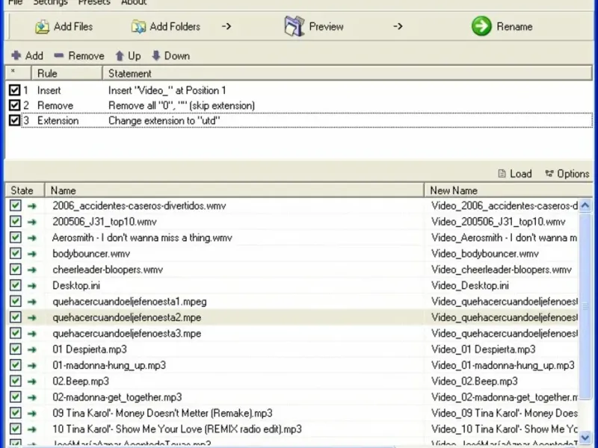This screenshot has height=448, width=598.
Task: Open the Presets menu
Action: click(x=93, y=3)
